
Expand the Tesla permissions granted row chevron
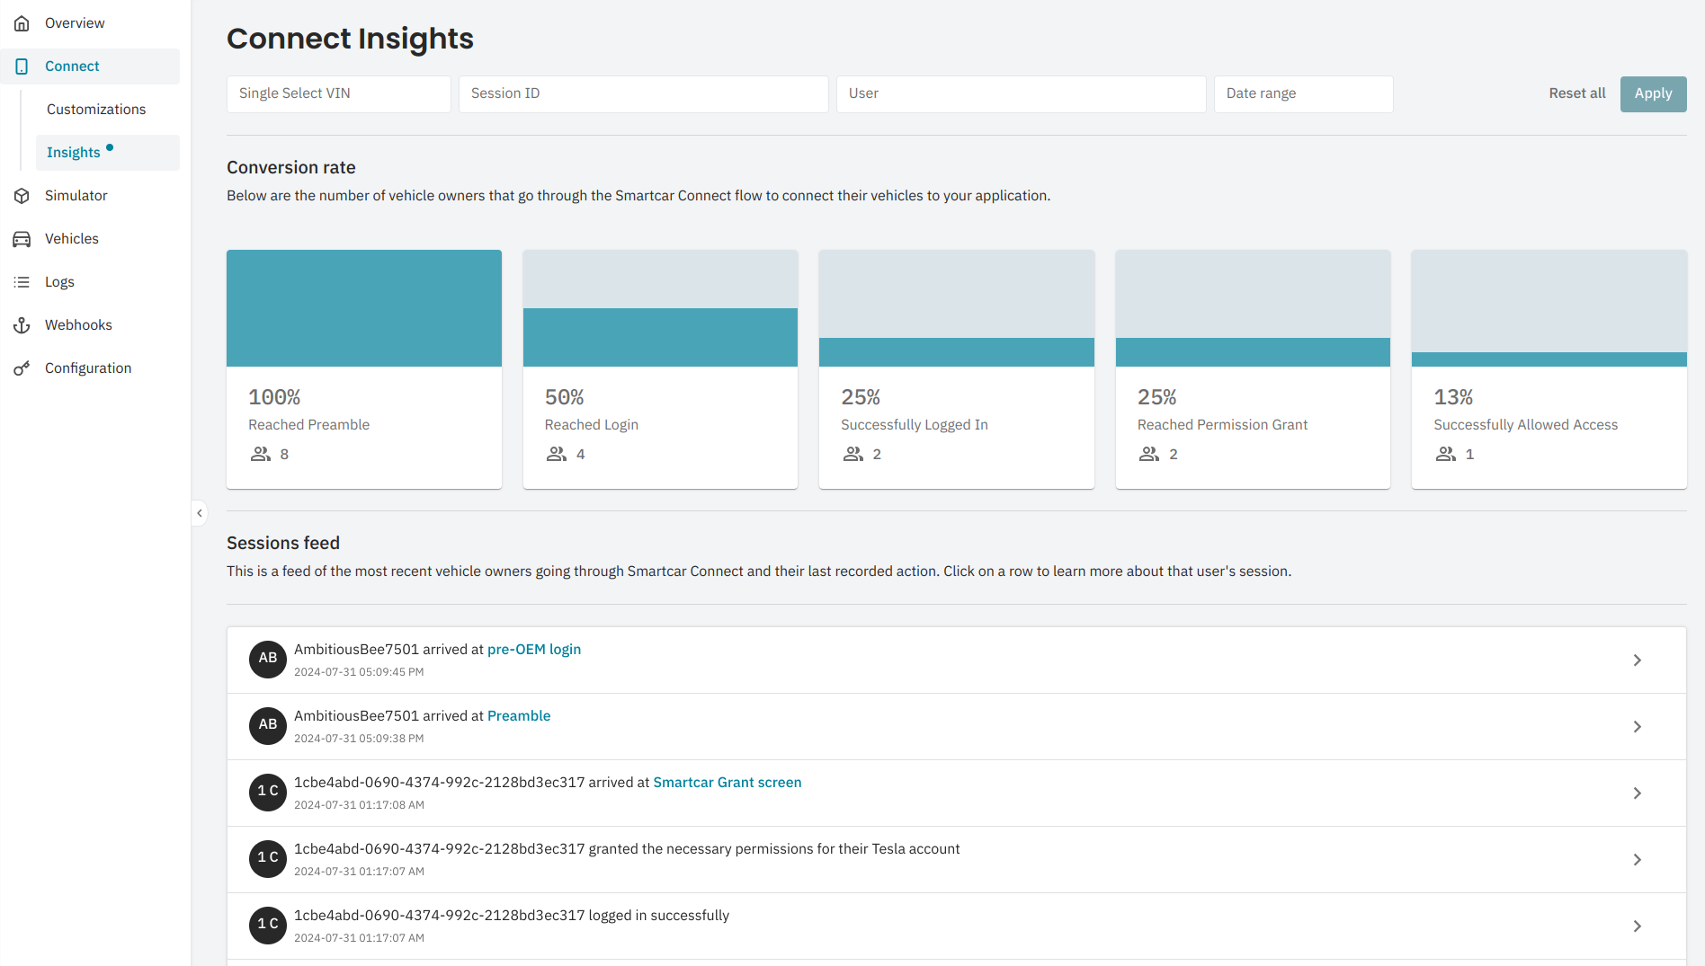tap(1638, 860)
